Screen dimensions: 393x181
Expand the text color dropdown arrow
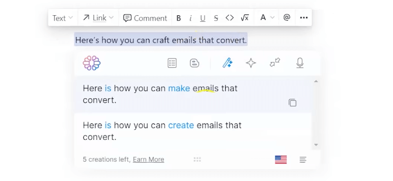[272, 18]
